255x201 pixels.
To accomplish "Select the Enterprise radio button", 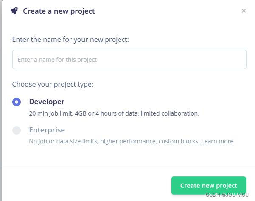I will [17, 130].
